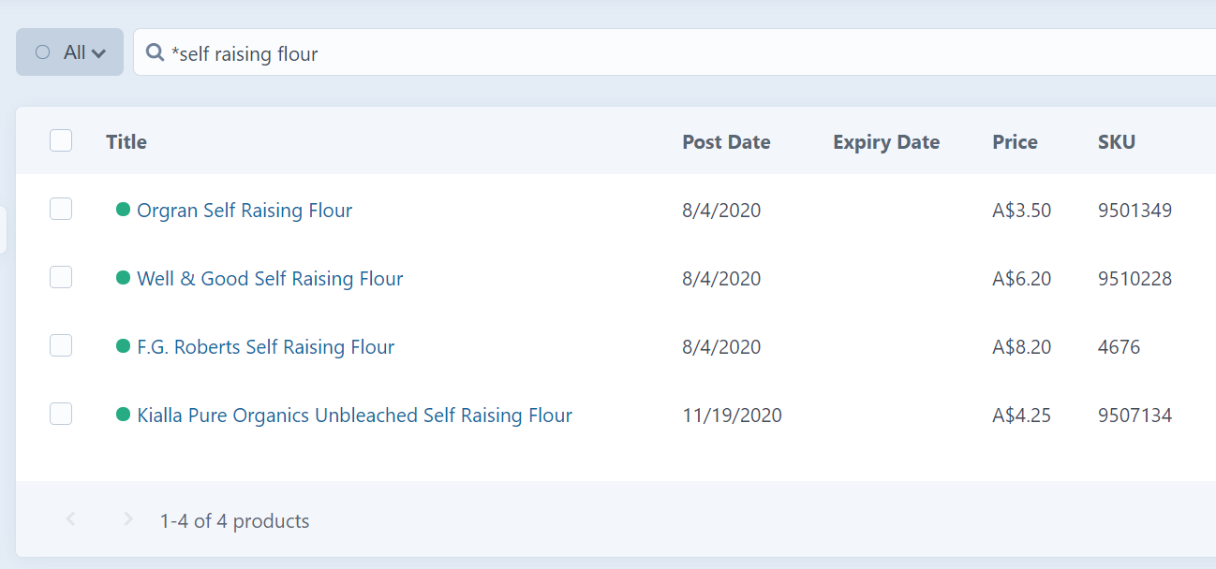1216x569 pixels.
Task: Click the chevron on the All button
Action: [97, 52]
